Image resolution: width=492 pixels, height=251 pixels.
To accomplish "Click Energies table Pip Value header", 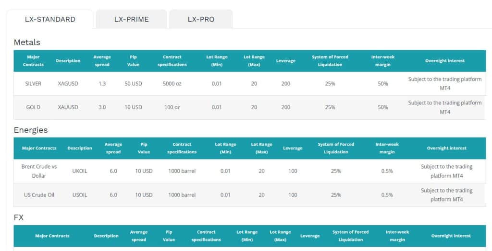I will tap(144, 148).
